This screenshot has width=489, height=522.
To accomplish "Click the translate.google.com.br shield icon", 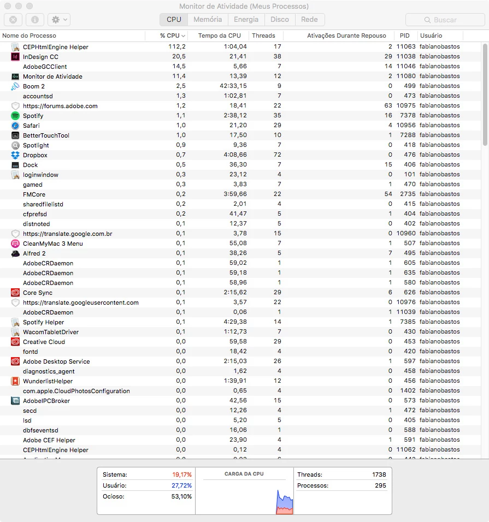I will [15, 234].
